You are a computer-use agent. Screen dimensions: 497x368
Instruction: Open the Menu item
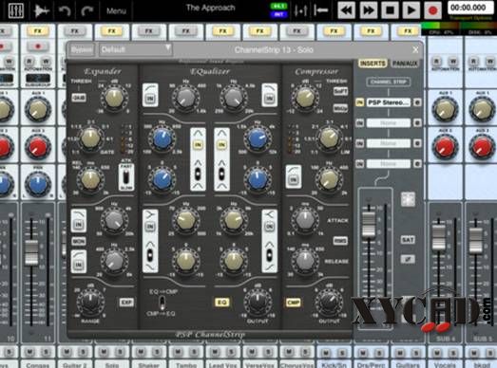[x=116, y=11]
